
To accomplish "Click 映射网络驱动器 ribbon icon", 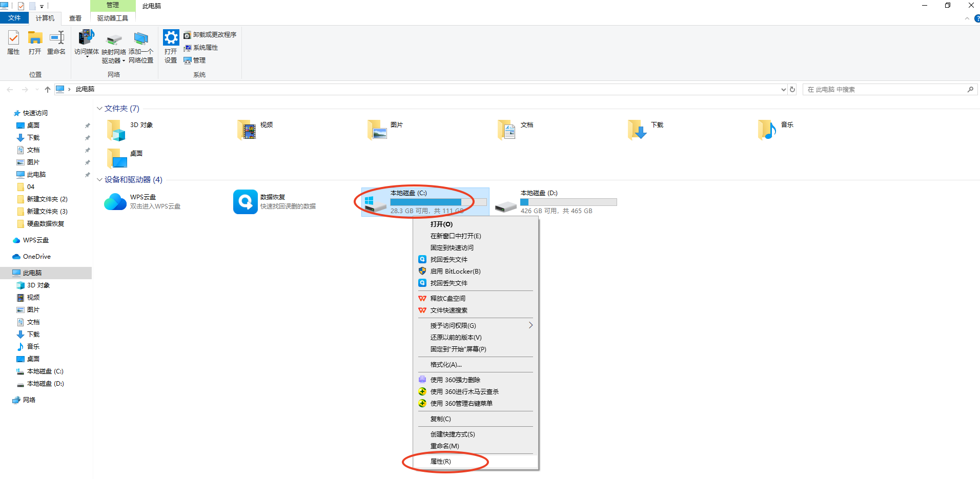I will 114,39.
